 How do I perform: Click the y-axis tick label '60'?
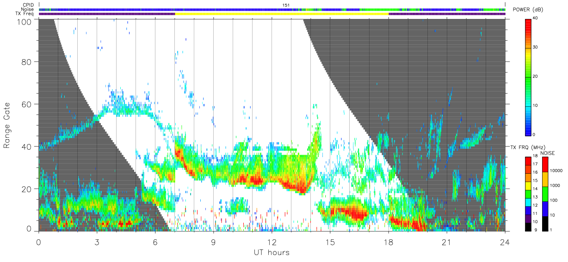[x=26, y=104]
